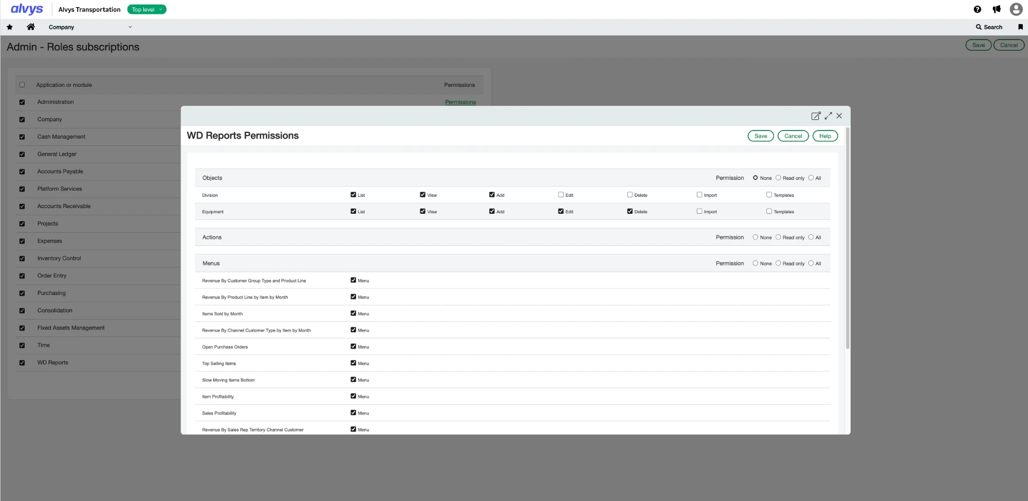Open dialog in new window icon
Viewport: 1028px width, 501px height.
point(816,116)
